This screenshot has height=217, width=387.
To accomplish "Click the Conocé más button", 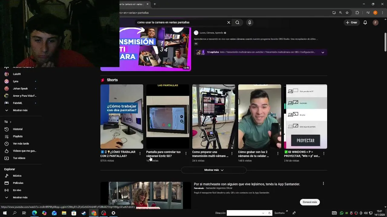I will pos(310,202).
